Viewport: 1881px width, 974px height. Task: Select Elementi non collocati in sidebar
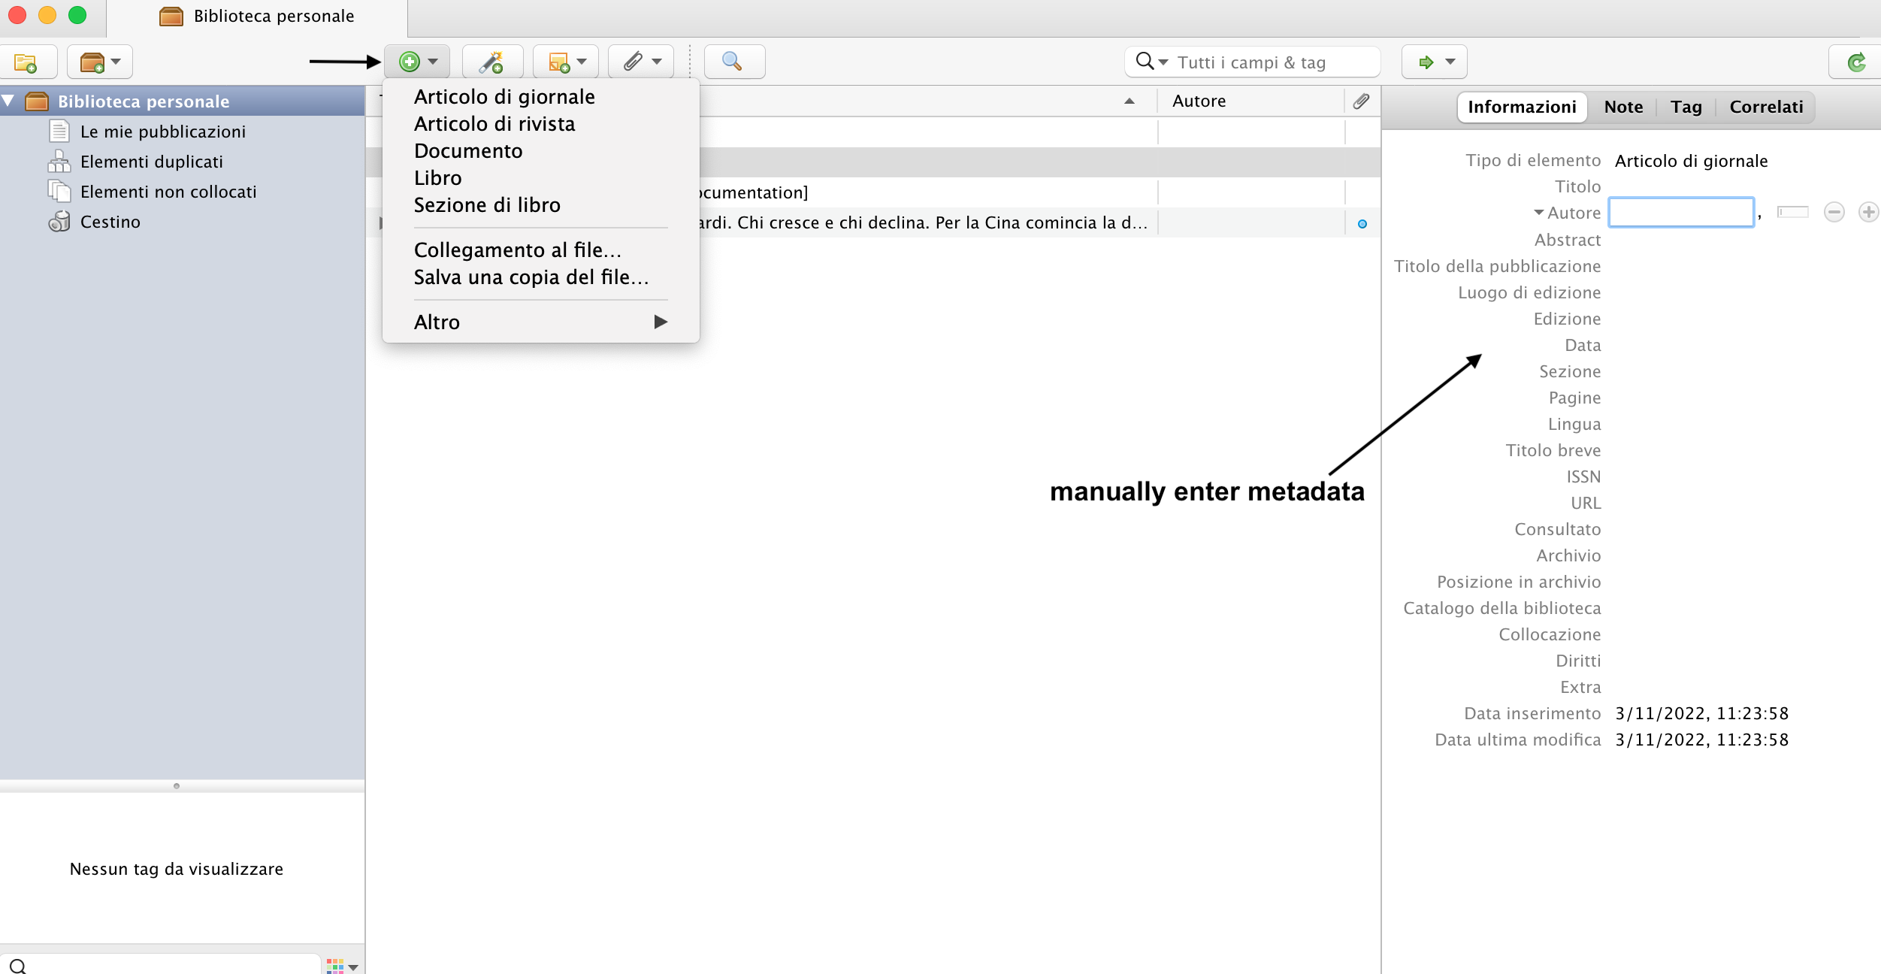[x=168, y=192]
